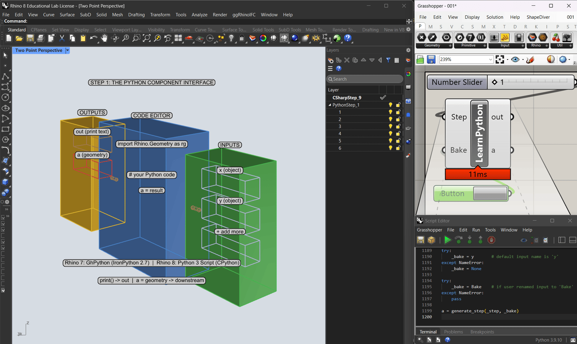The width and height of the screenshot is (577, 344).
Task: Click the Undo arrow in Standard toolbar
Action: [93, 38]
